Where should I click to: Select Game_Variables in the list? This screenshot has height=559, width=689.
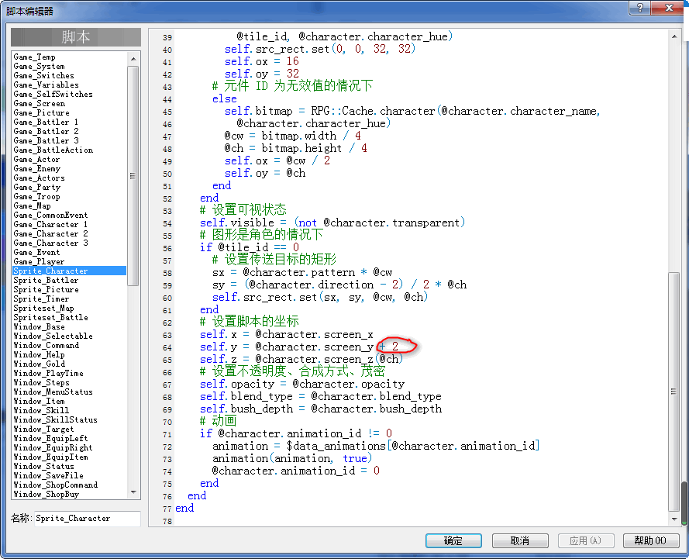(x=47, y=85)
